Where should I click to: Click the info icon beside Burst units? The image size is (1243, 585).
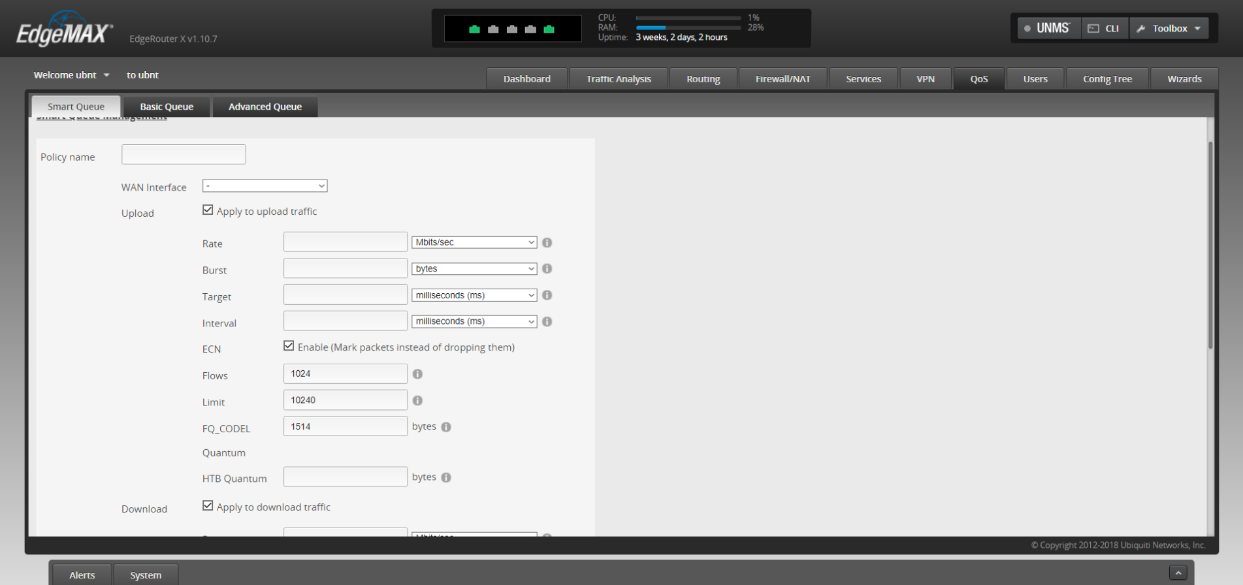547,269
